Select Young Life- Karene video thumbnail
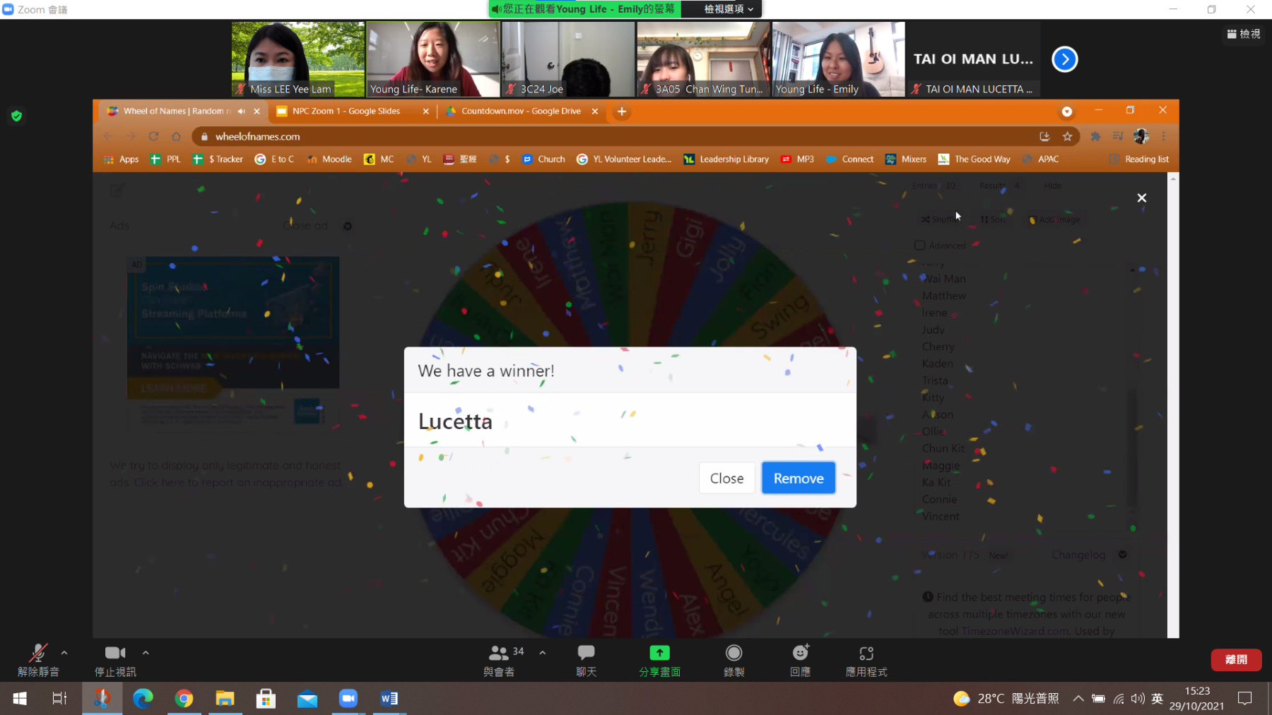Image resolution: width=1272 pixels, height=715 pixels. coord(432,59)
